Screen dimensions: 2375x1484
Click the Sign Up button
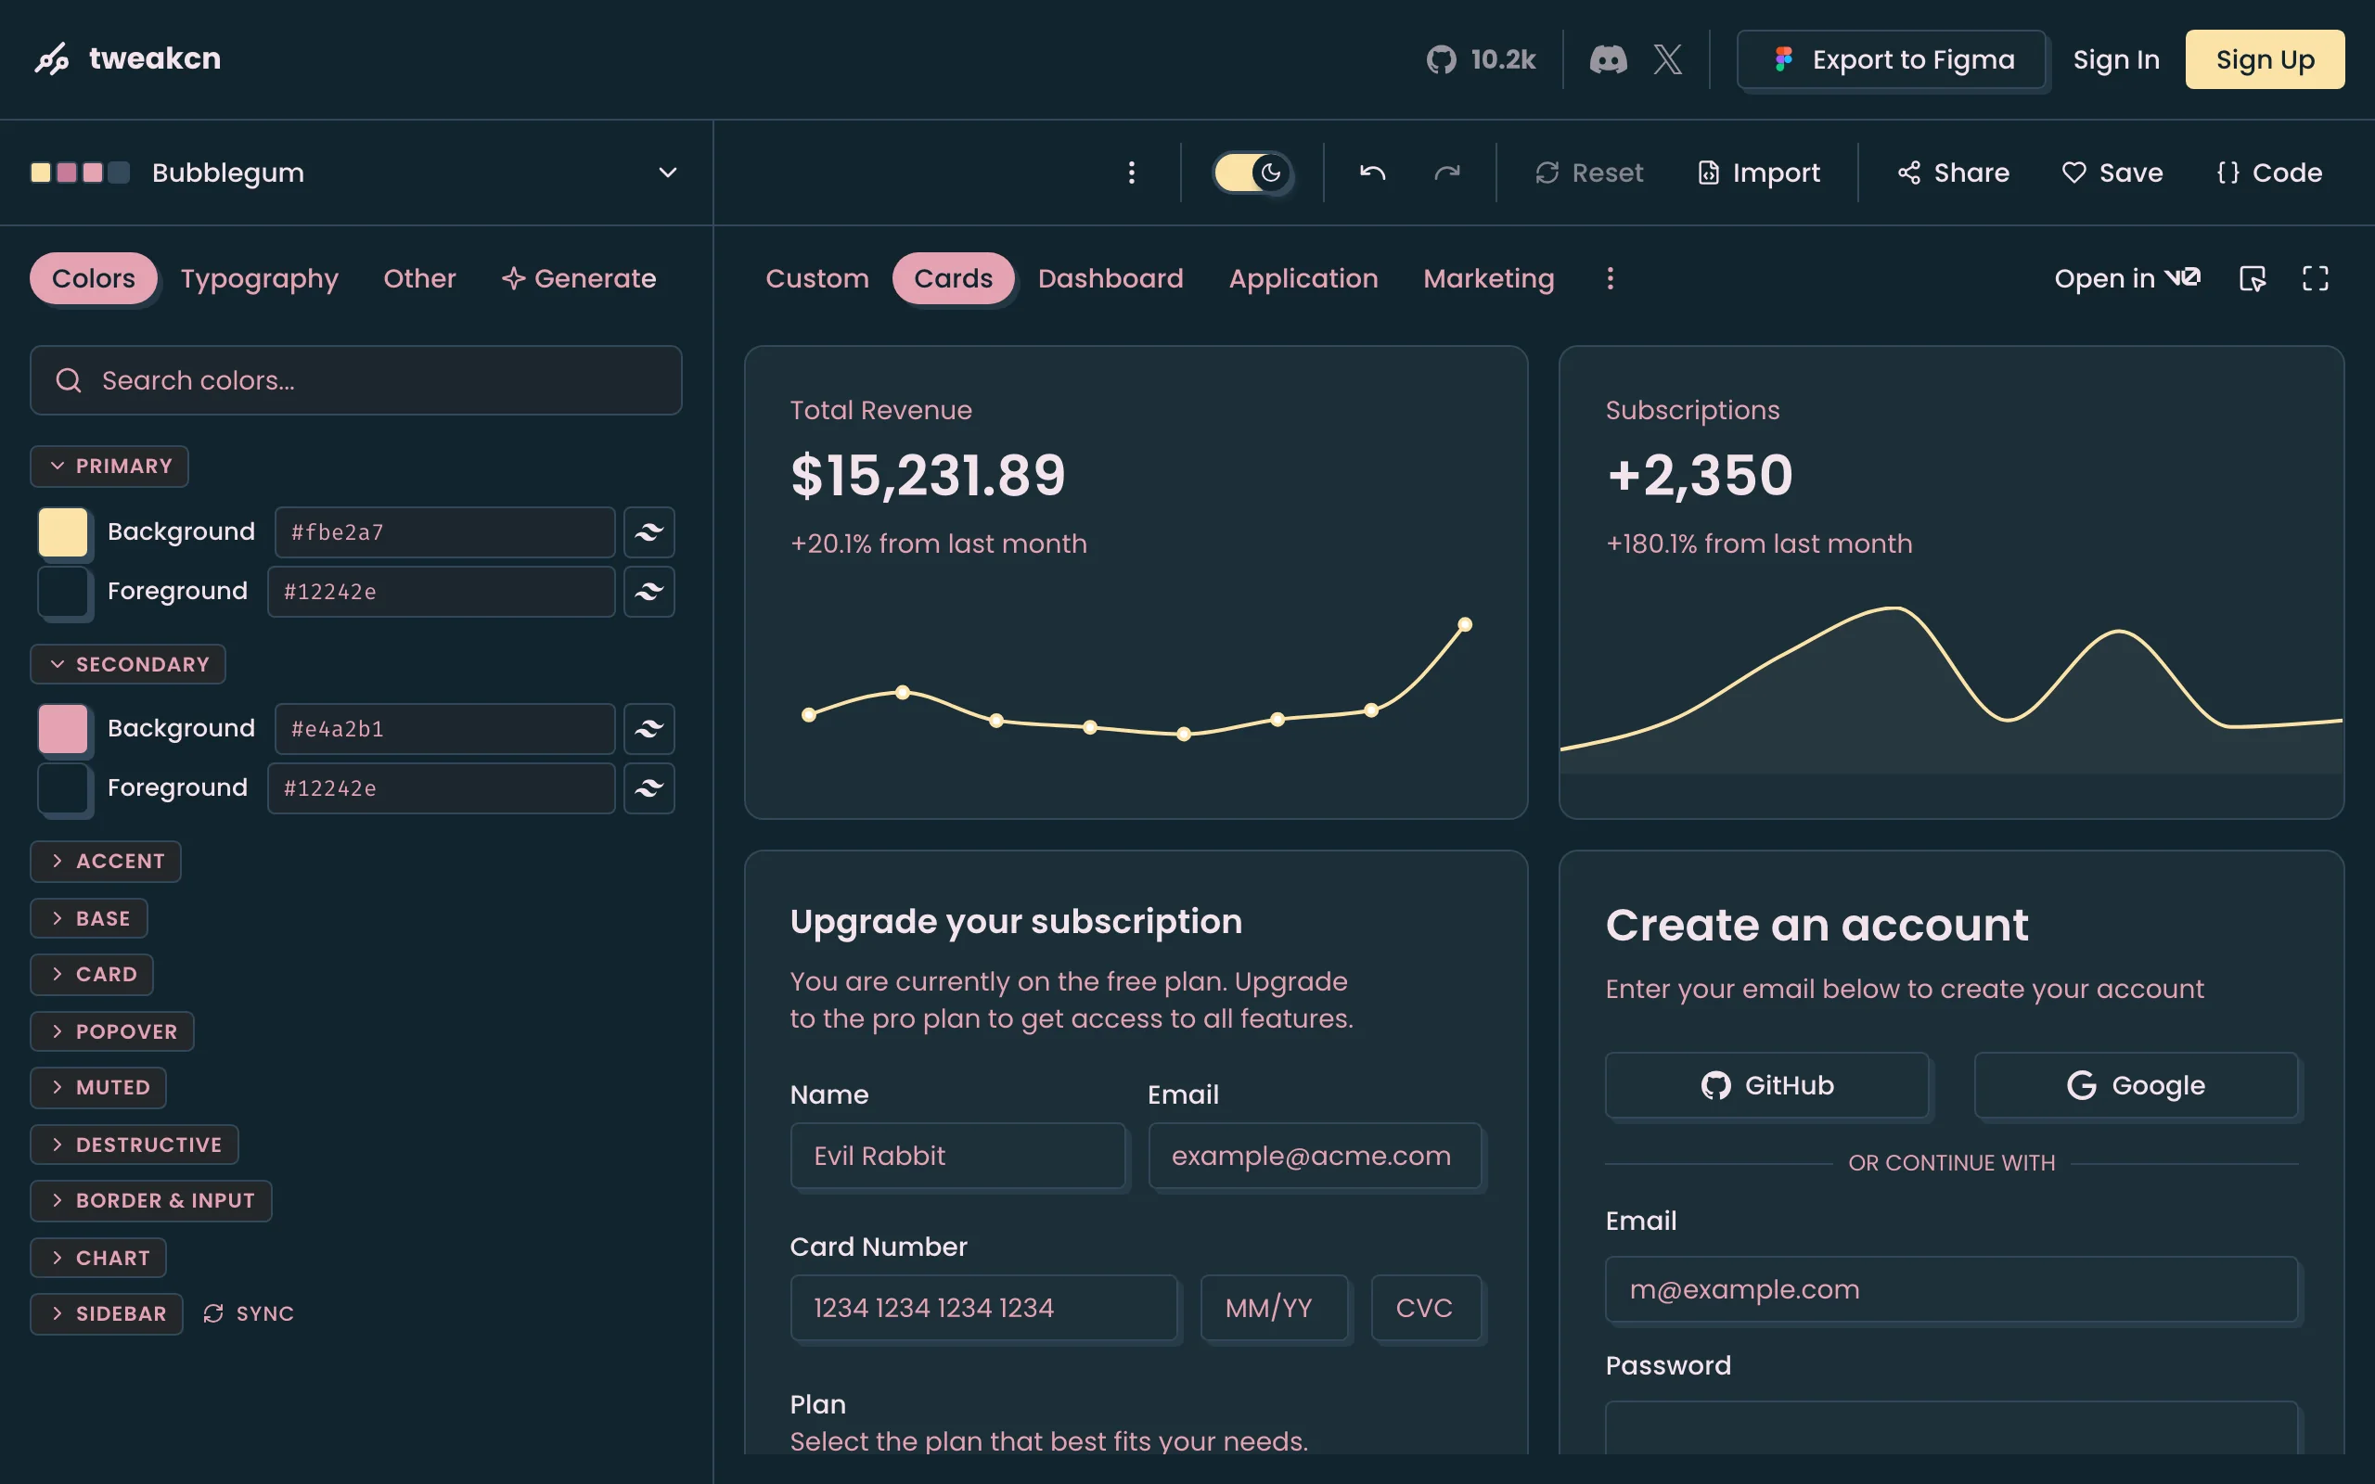tap(2264, 60)
